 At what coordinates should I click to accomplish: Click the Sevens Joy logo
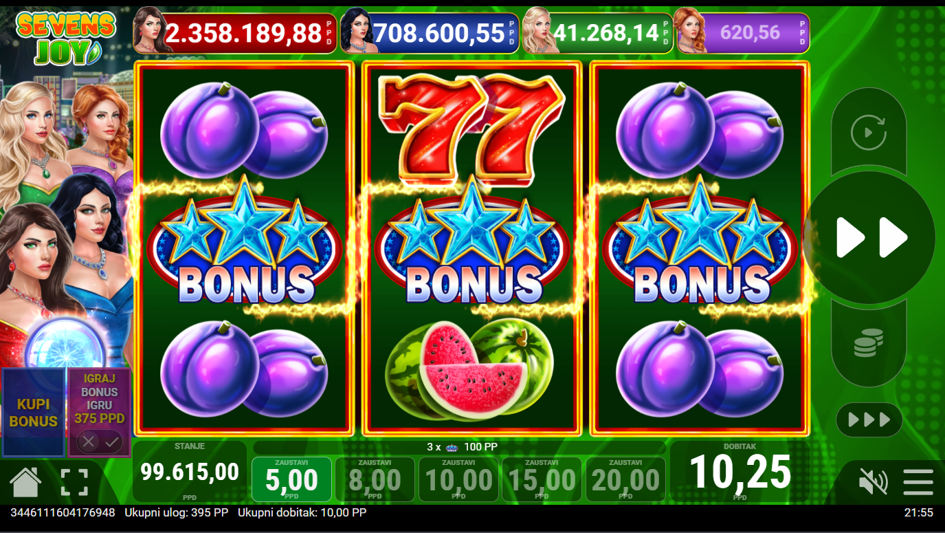pyautogui.click(x=66, y=38)
